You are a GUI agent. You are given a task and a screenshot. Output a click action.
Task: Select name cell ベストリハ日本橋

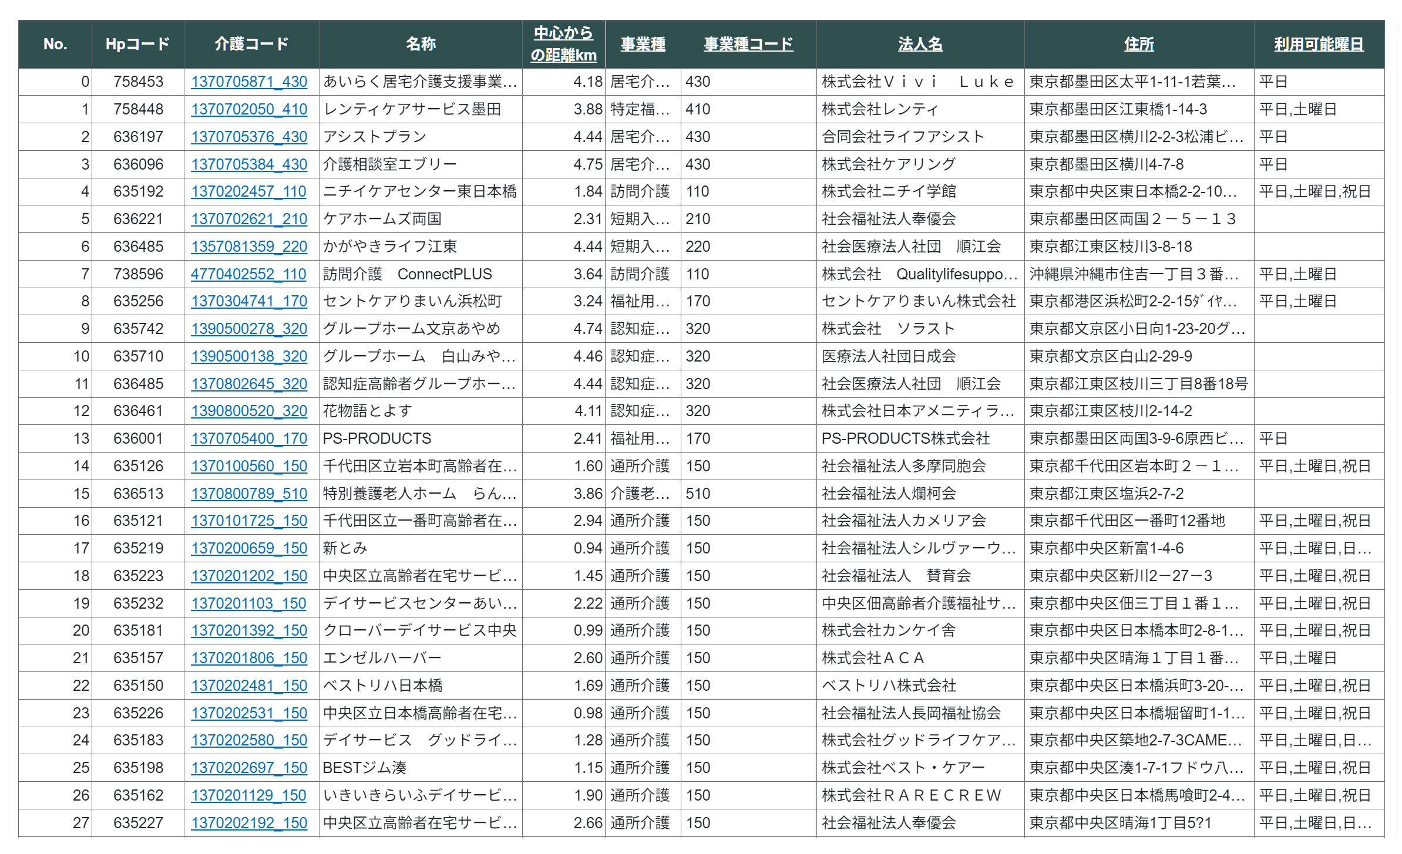pyautogui.click(x=421, y=686)
